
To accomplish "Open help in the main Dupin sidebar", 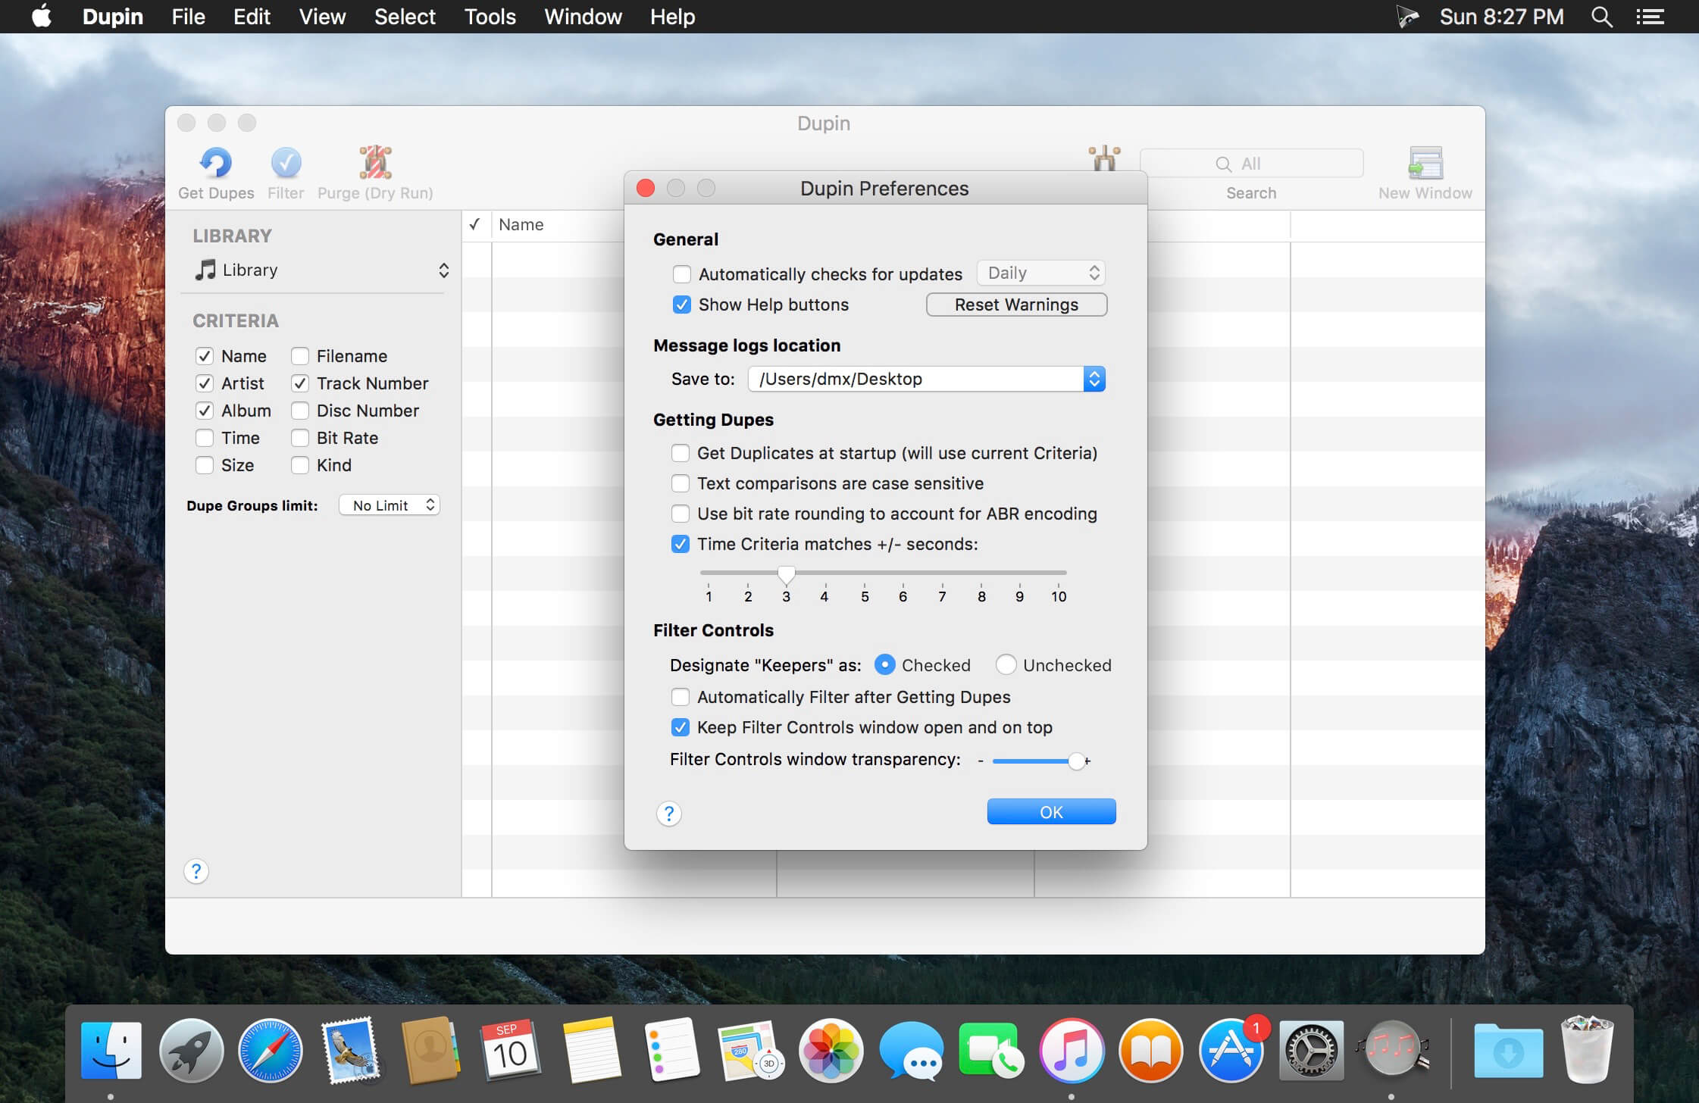I will coord(196,871).
